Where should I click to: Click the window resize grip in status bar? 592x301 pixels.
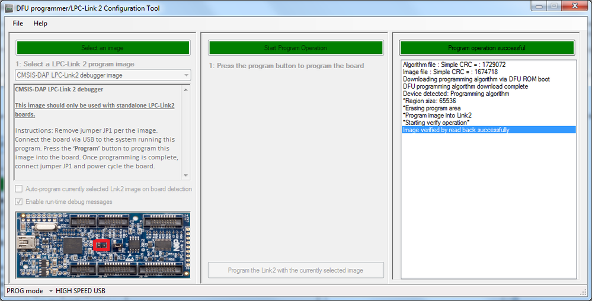(x=583, y=292)
